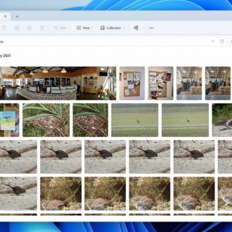Open the Collection dropdown menu
This screenshot has height=232, width=232.
[x=112, y=28]
